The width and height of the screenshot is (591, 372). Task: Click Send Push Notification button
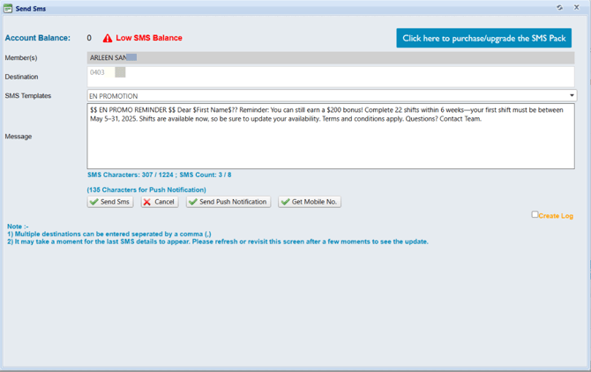click(228, 202)
